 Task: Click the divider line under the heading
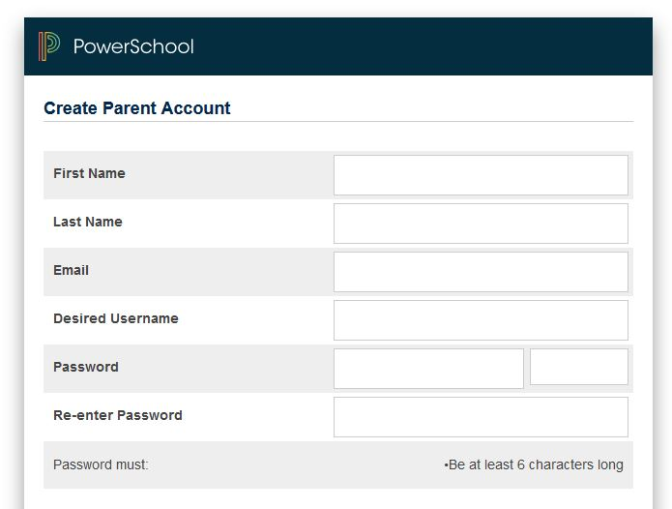coord(338,121)
